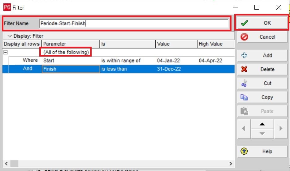Click the P6 application icon in title bar

pyautogui.click(x=7, y=7)
